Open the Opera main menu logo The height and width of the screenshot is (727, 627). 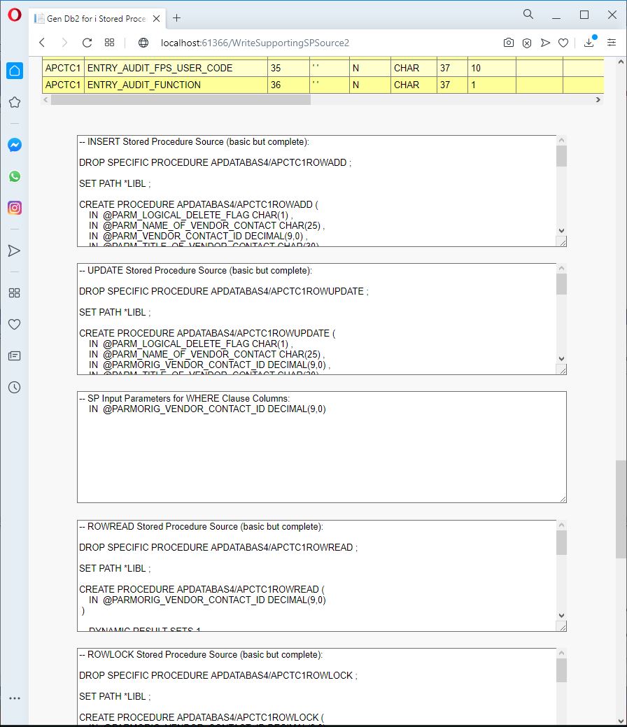(x=15, y=15)
